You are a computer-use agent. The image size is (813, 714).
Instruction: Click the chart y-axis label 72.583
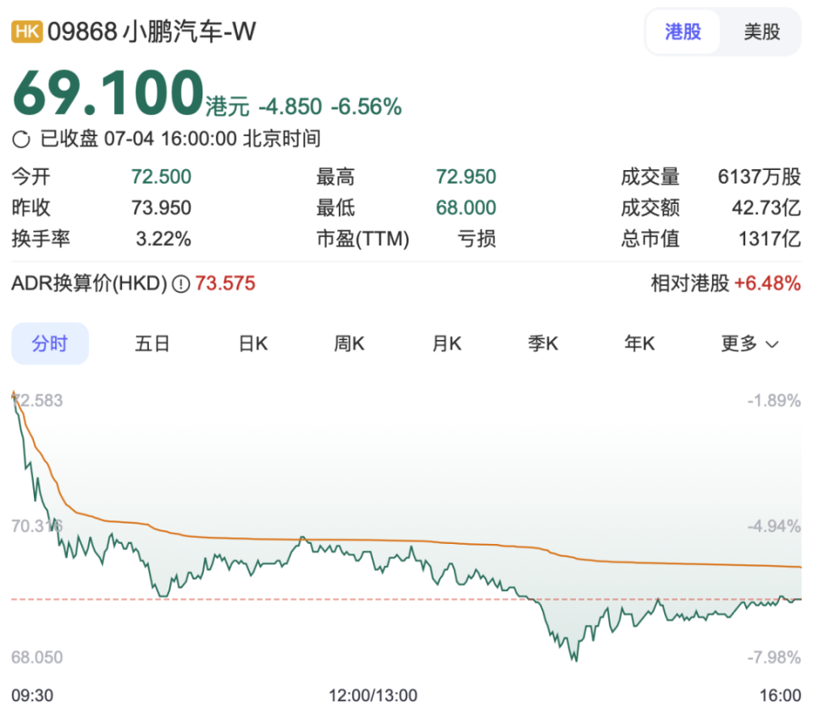[37, 401]
